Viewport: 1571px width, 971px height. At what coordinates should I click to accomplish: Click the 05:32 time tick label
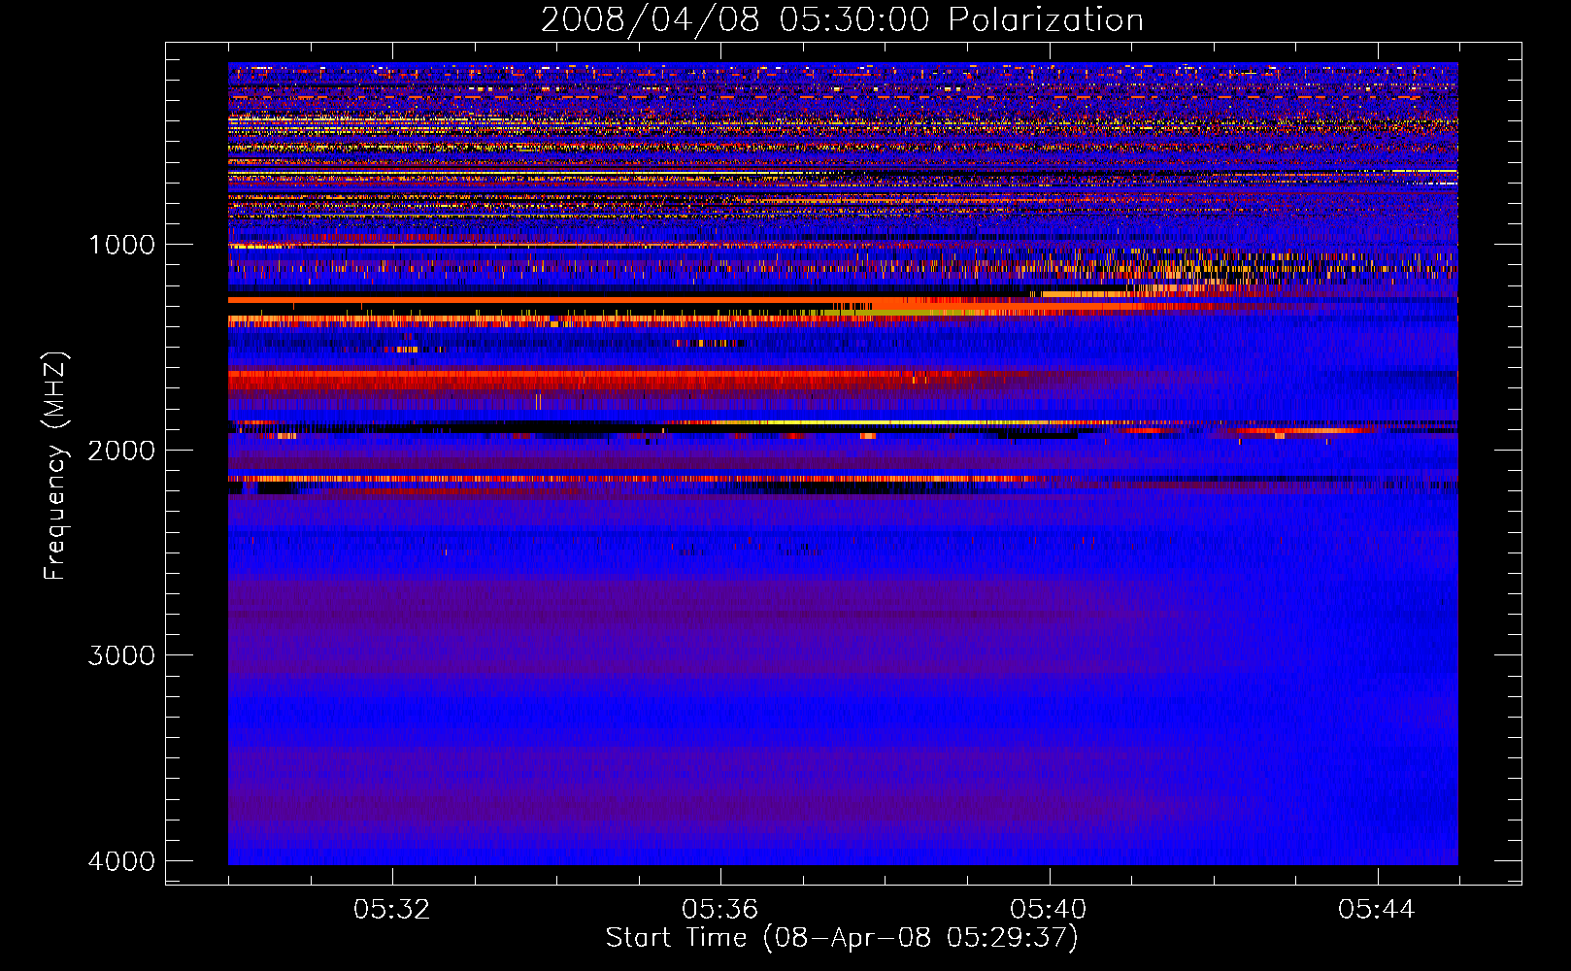click(392, 910)
